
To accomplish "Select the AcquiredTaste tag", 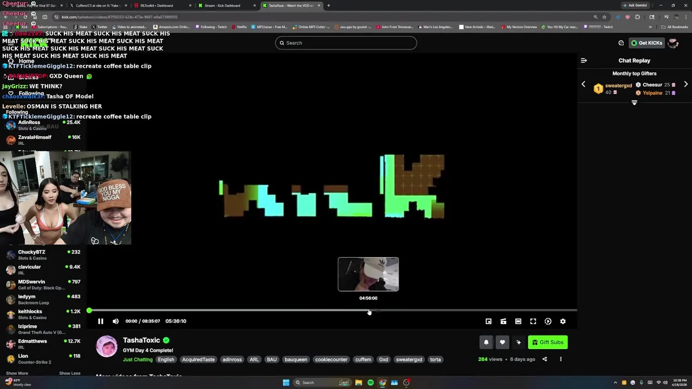I will [198, 360].
